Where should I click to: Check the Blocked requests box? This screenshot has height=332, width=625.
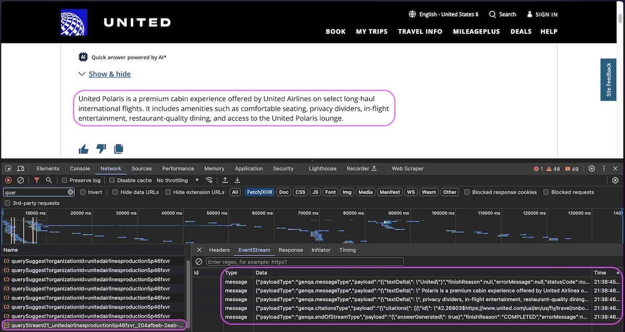tap(546, 192)
